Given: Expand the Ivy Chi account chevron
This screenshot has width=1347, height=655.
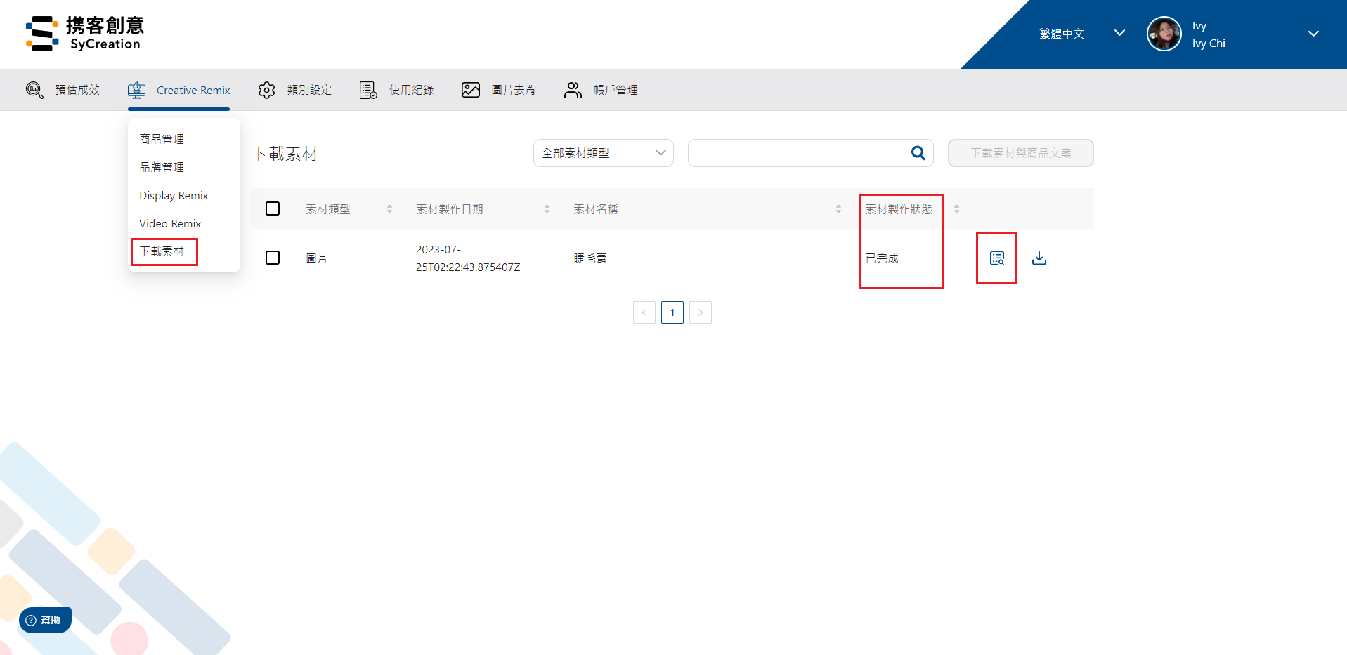Looking at the screenshot, I should click(1313, 34).
